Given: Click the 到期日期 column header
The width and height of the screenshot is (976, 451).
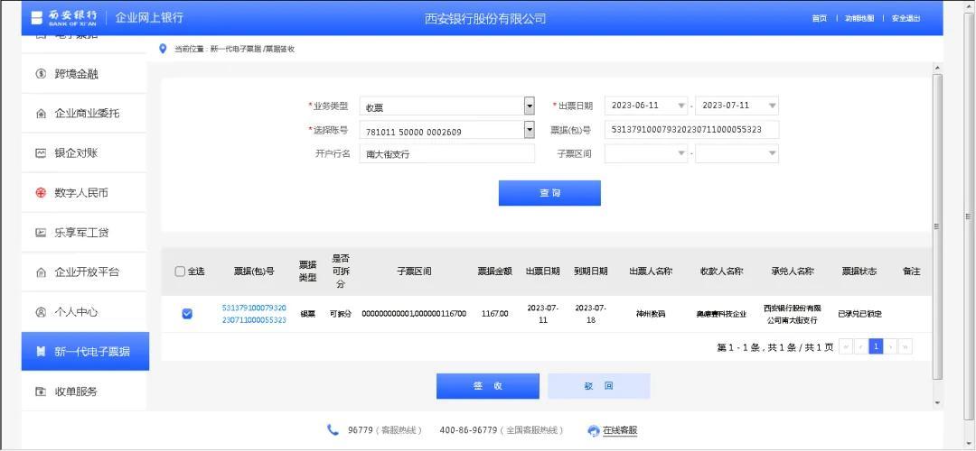Looking at the screenshot, I should point(591,272).
